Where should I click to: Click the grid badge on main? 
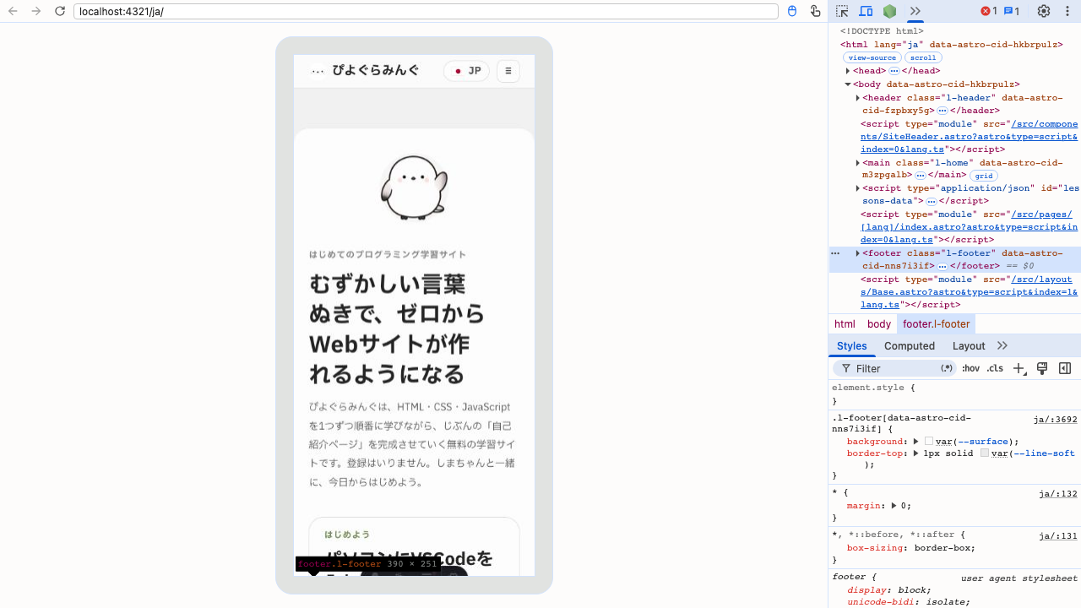(983, 176)
